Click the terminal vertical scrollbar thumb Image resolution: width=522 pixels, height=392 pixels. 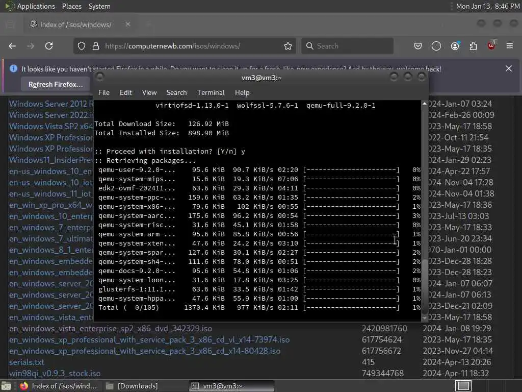tap(425, 286)
